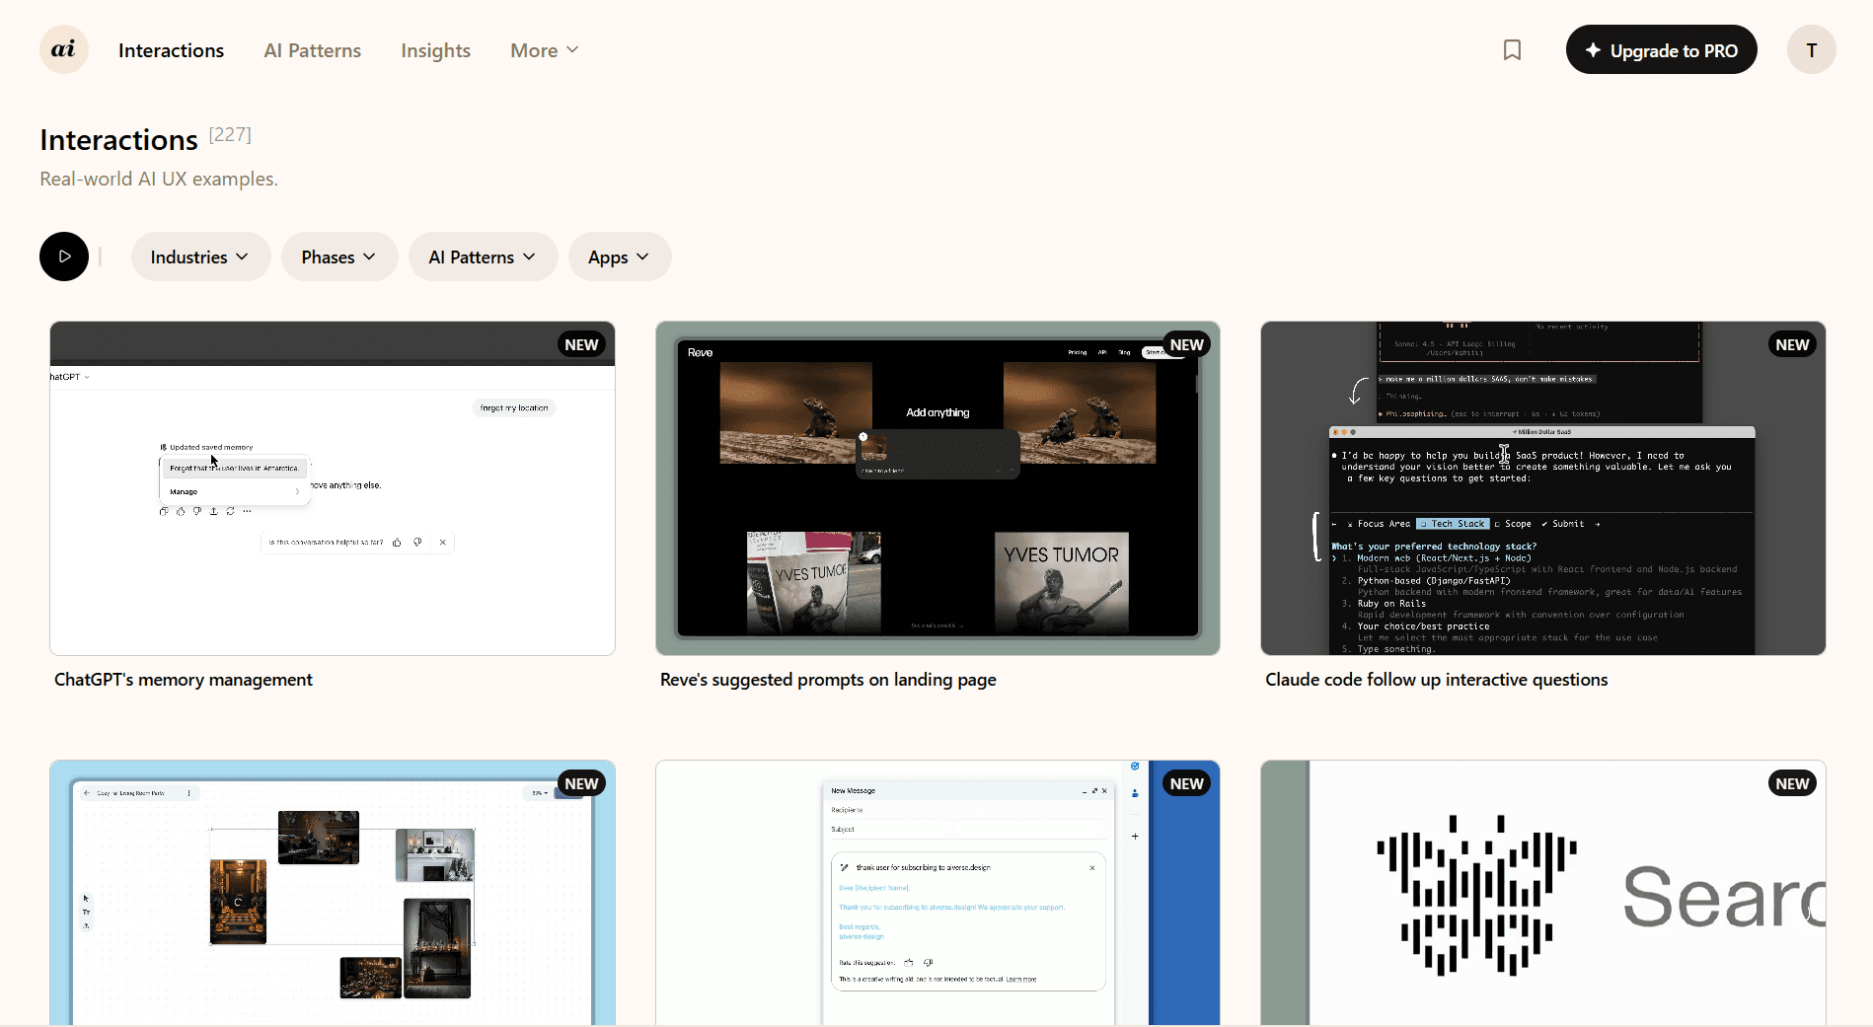Click the Interactions page heading
Image resolution: width=1873 pixels, height=1027 pixels.
[x=119, y=140]
